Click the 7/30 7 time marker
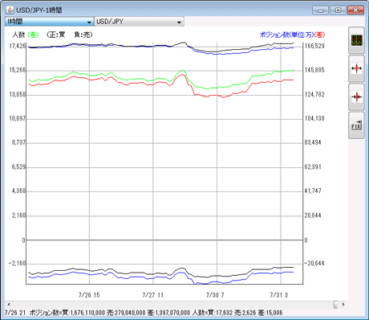Screen dimensions: 369x320 215,295
